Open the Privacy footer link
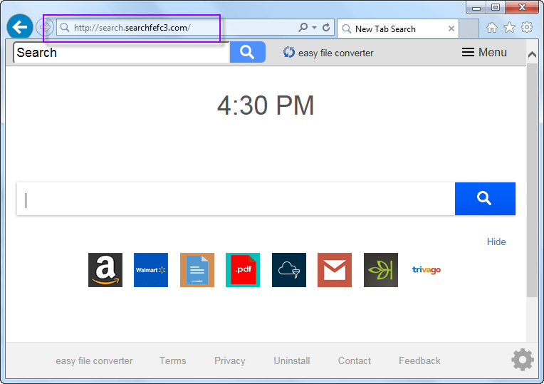The image size is (544, 384). (x=229, y=360)
